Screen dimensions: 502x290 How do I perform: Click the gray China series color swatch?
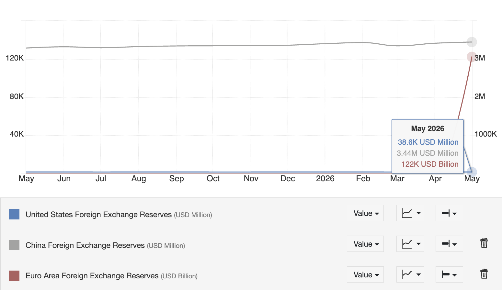(14, 245)
